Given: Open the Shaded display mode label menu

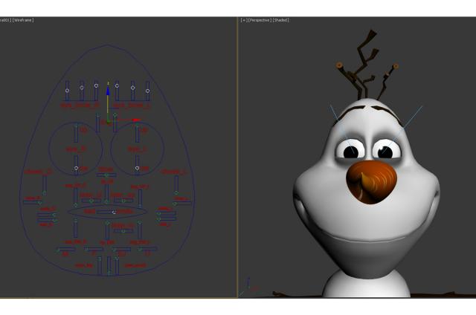Looking at the screenshot, I should [280, 20].
